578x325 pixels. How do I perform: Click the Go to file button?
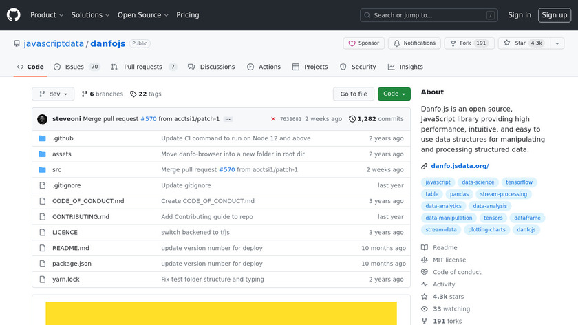pyautogui.click(x=354, y=94)
